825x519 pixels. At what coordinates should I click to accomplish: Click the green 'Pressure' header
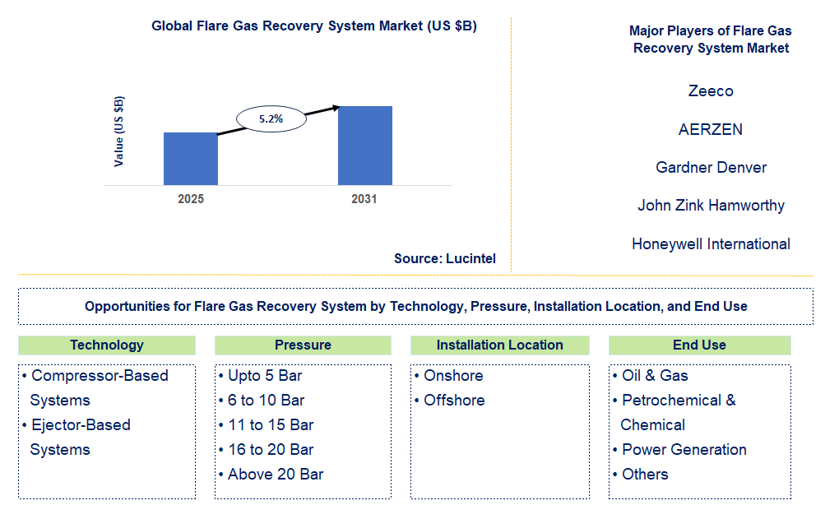(x=303, y=345)
